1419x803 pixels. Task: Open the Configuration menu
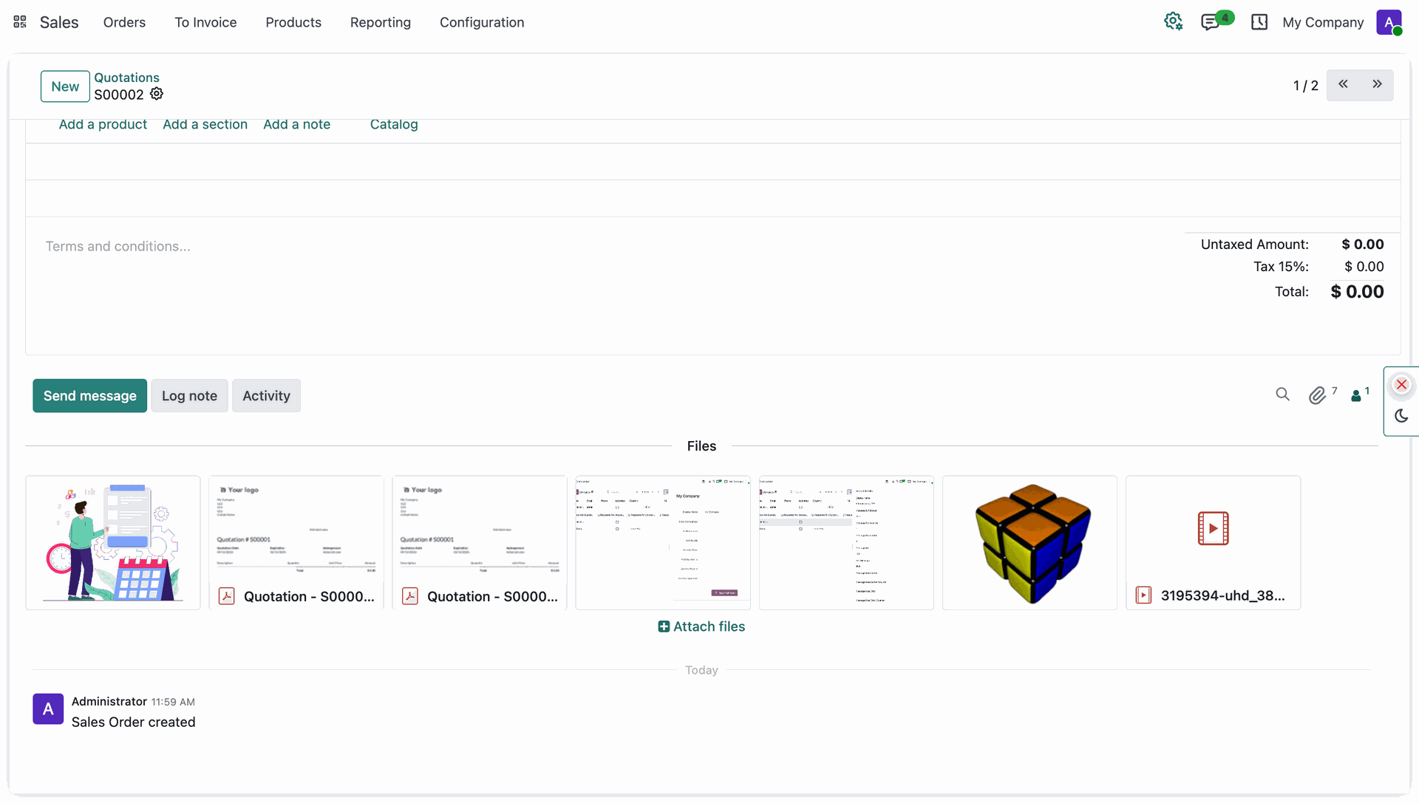coord(482,22)
